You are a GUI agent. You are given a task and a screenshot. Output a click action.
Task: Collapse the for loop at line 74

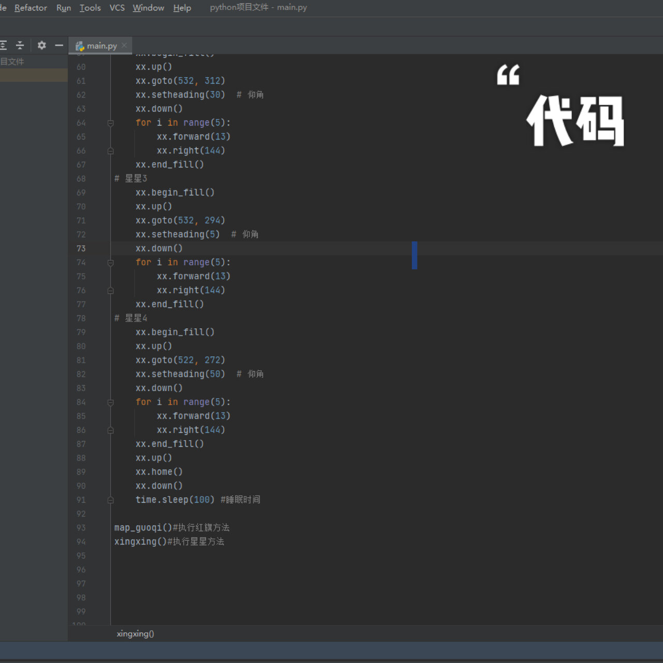pos(110,263)
